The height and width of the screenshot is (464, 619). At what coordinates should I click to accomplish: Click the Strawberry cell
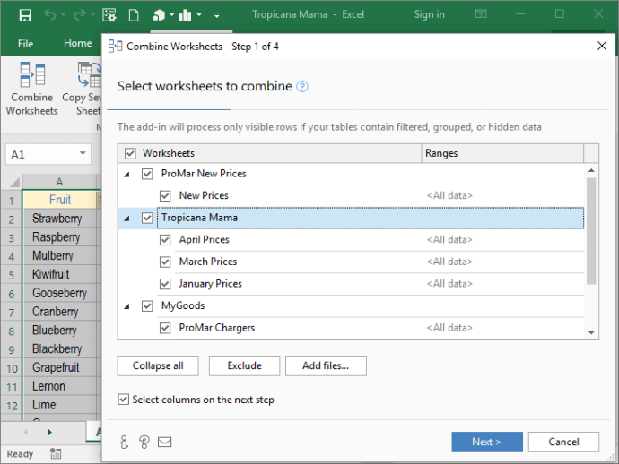pos(59,218)
